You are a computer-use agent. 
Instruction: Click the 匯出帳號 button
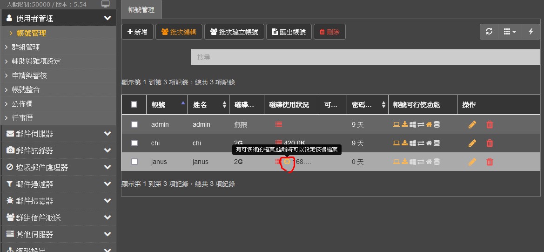pos(289,32)
